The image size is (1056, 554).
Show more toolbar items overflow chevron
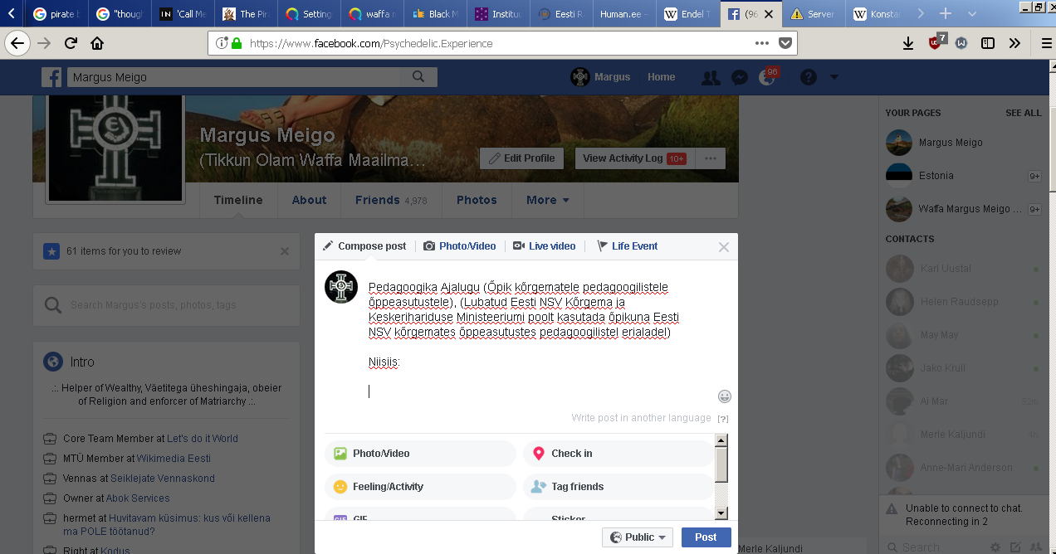(1014, 43)
